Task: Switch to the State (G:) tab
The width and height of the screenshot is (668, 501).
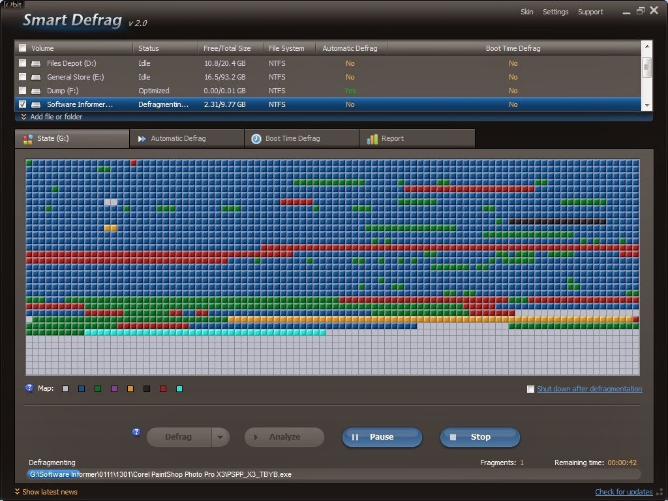Action: coord(72,139)
